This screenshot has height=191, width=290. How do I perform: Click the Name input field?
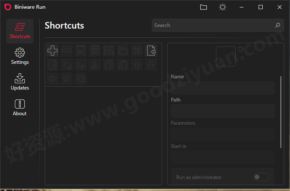223,88
